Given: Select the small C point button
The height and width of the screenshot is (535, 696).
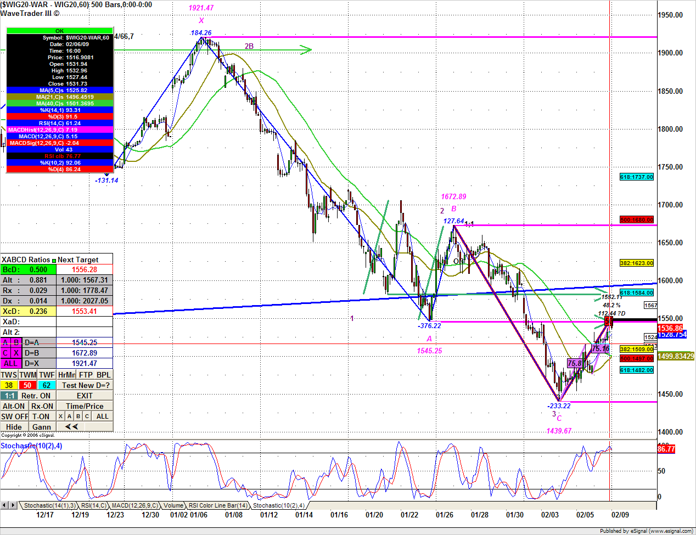Looking at the screenshot, I should tap(87, 416).
